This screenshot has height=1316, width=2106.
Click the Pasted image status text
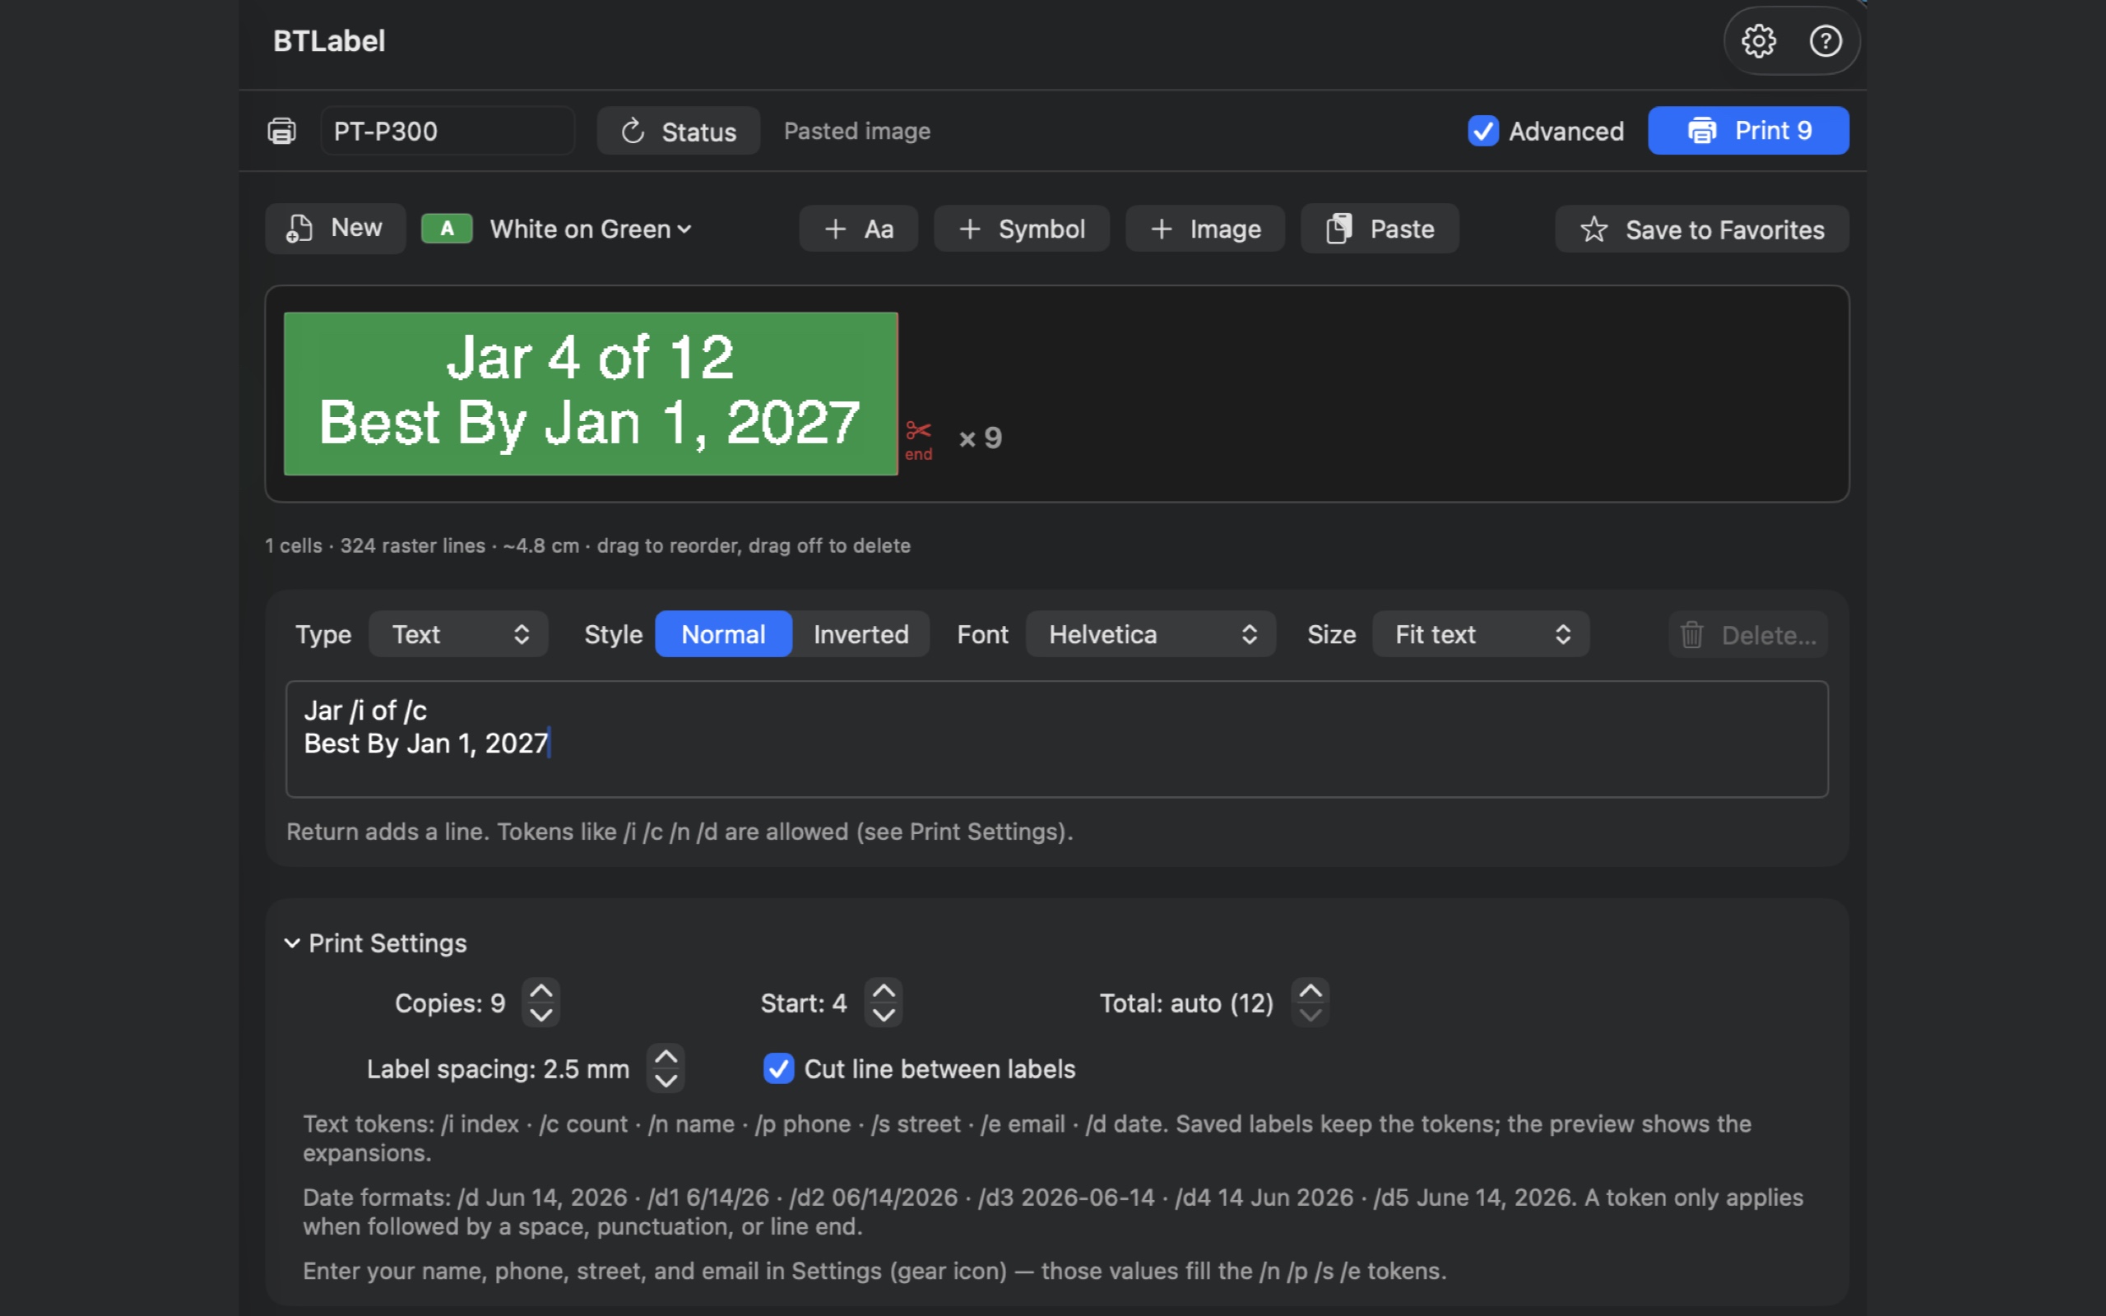pyautogui.click(x=857, y=132)
